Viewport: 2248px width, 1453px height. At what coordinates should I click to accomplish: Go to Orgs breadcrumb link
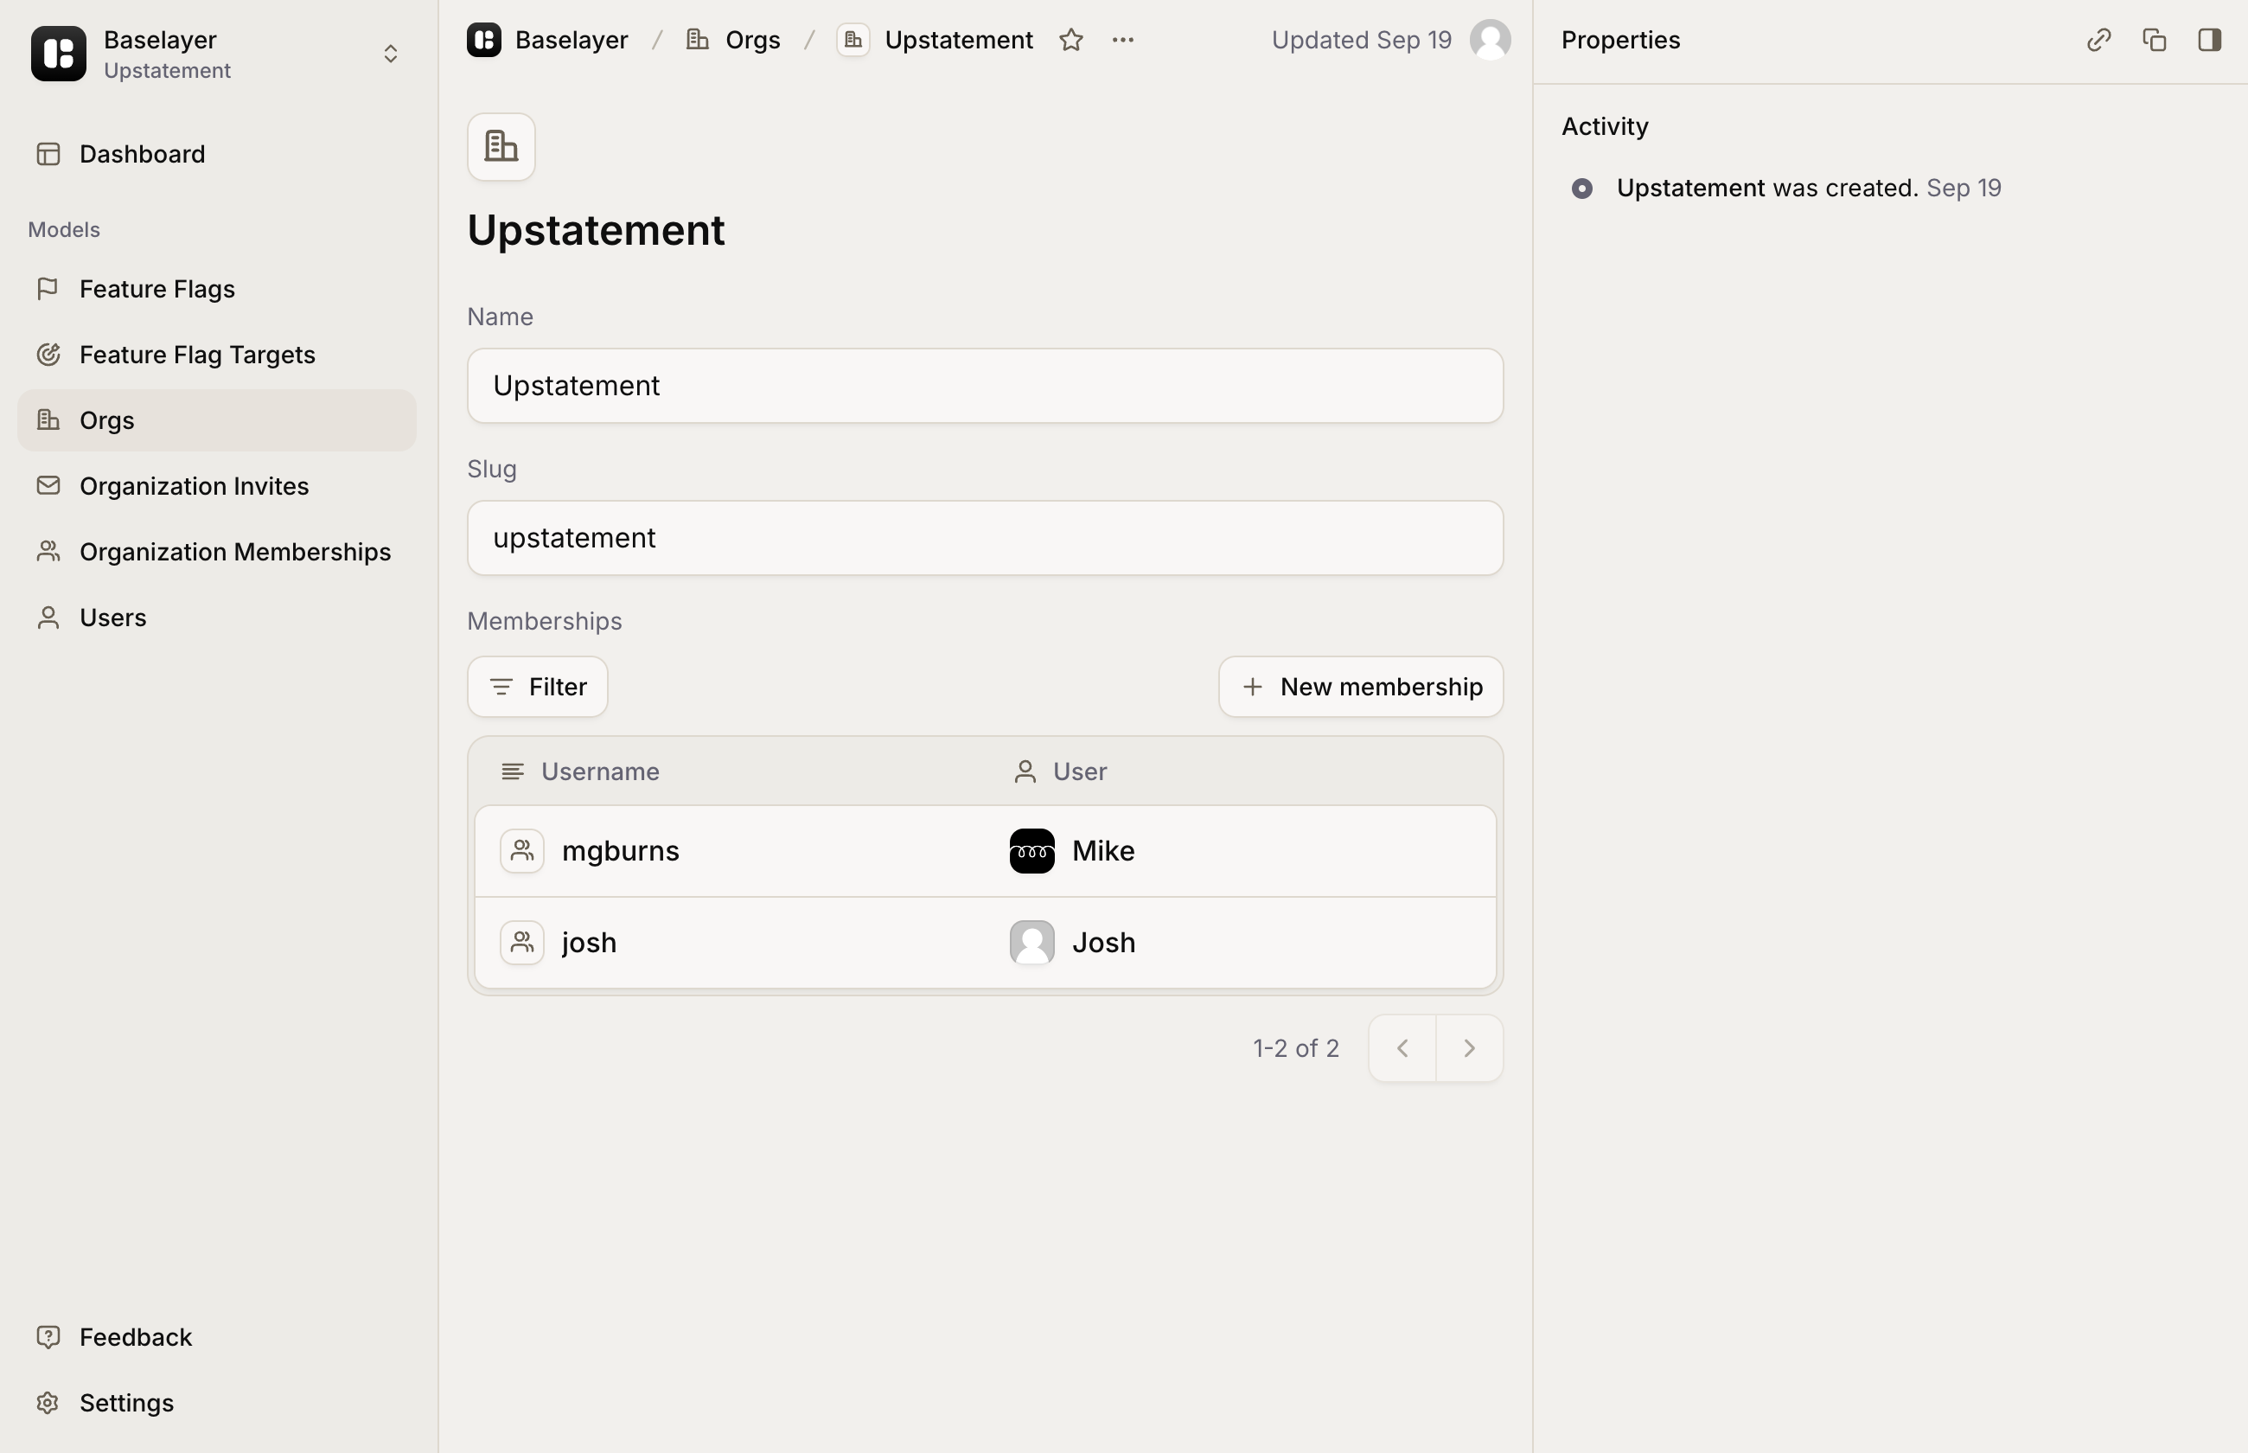point(751,40)
